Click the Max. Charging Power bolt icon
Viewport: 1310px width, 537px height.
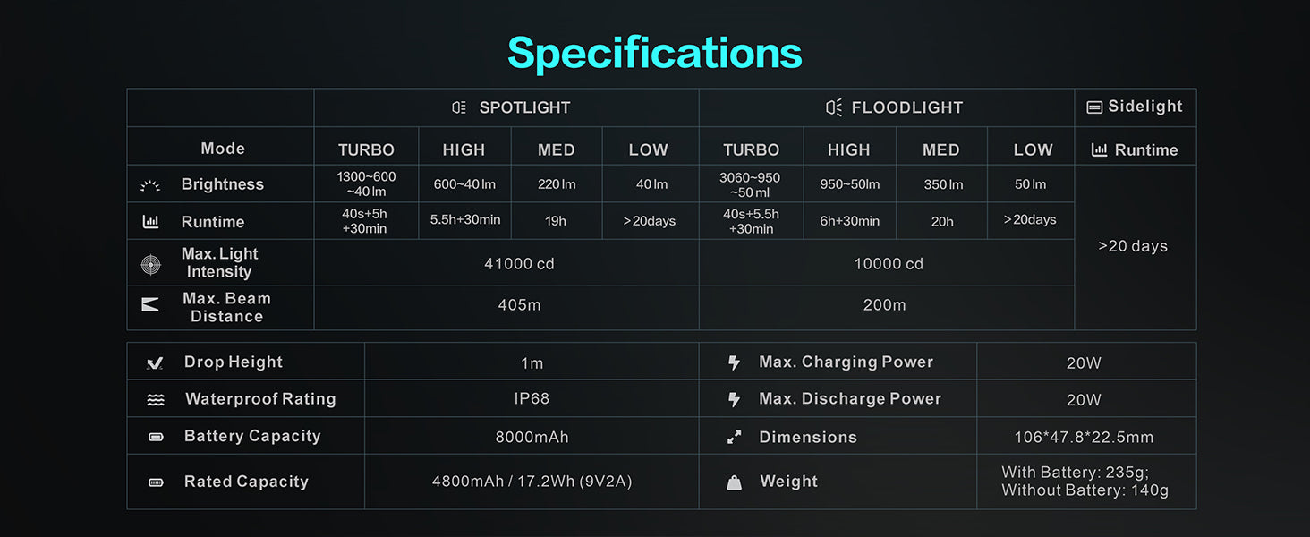[735, 362]
